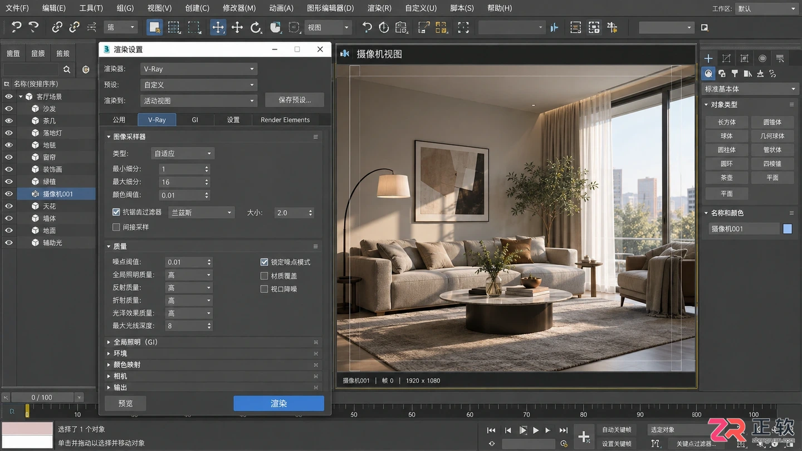
Task: Open the 预设 自定义 dropdown
Action: [198, 85]
